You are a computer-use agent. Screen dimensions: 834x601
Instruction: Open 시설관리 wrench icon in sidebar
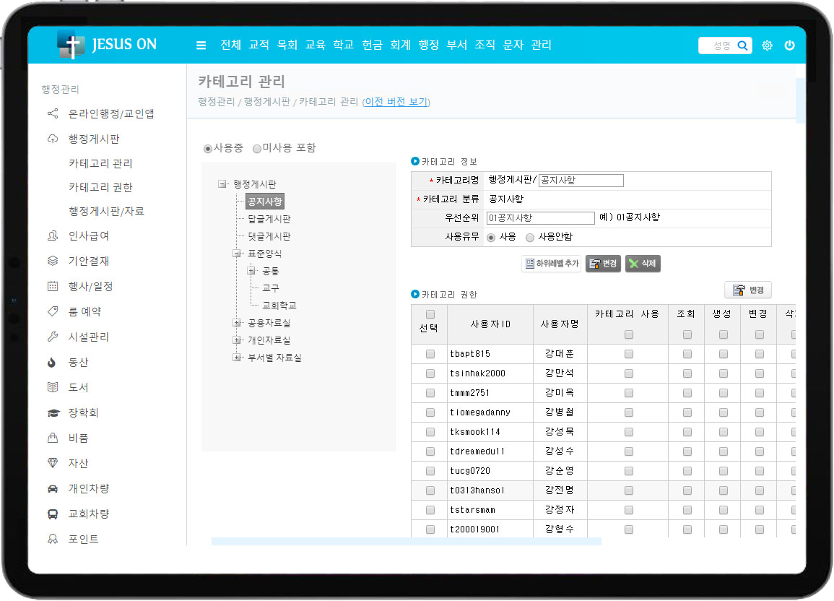point(52,337)
